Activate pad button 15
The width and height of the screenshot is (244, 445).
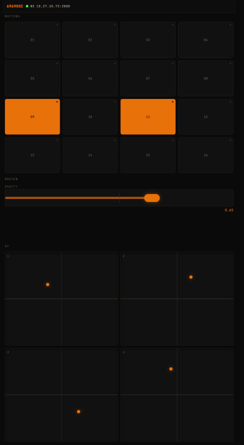(148, 155)
